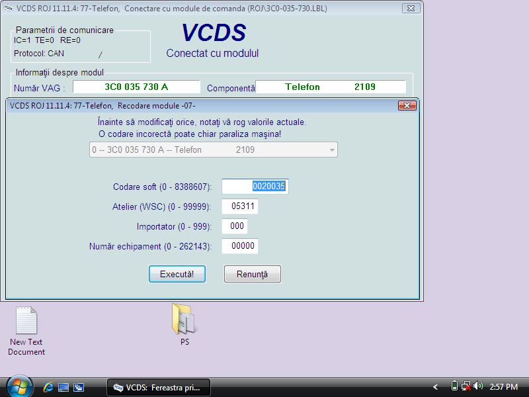This screenshot has height=397, width=529.
Task: Click the 'Codare soft (0 - 8388607):' label
Action: point(162,187)
